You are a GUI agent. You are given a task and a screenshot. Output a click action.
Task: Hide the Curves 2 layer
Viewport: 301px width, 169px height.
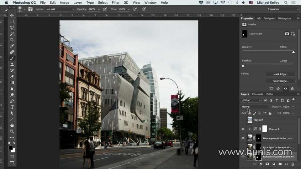pyautogui.click(x=243, y=129)
